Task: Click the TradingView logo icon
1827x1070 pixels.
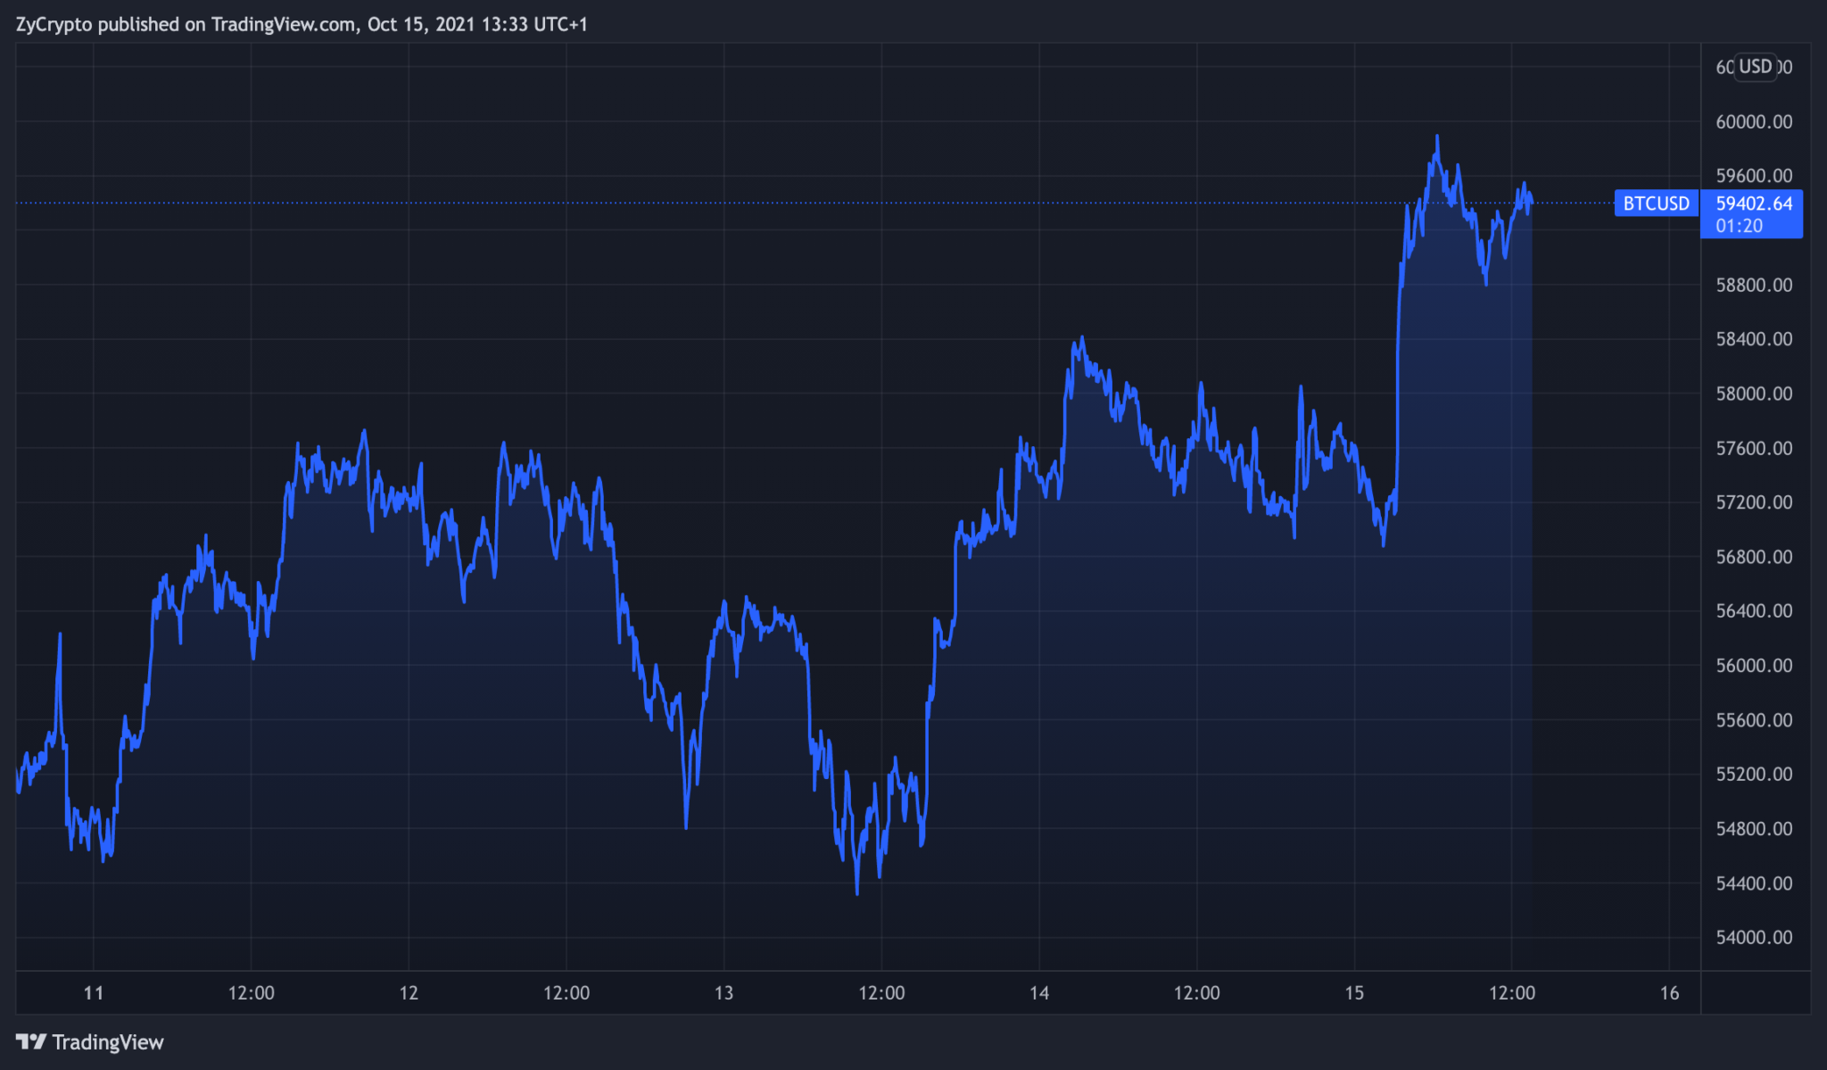Action: 31,1041
